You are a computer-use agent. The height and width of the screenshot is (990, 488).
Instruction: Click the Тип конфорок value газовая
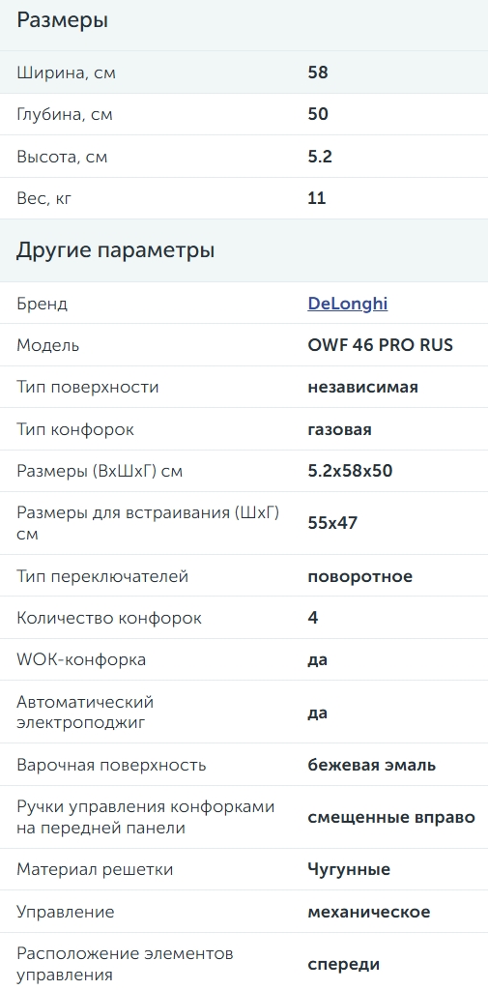point(339,429)
